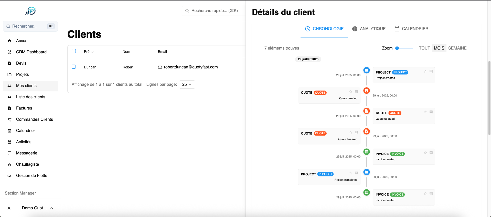Click the sun theme icon
The height and width of the screenshot is (217, 491).
coord(9,208)
